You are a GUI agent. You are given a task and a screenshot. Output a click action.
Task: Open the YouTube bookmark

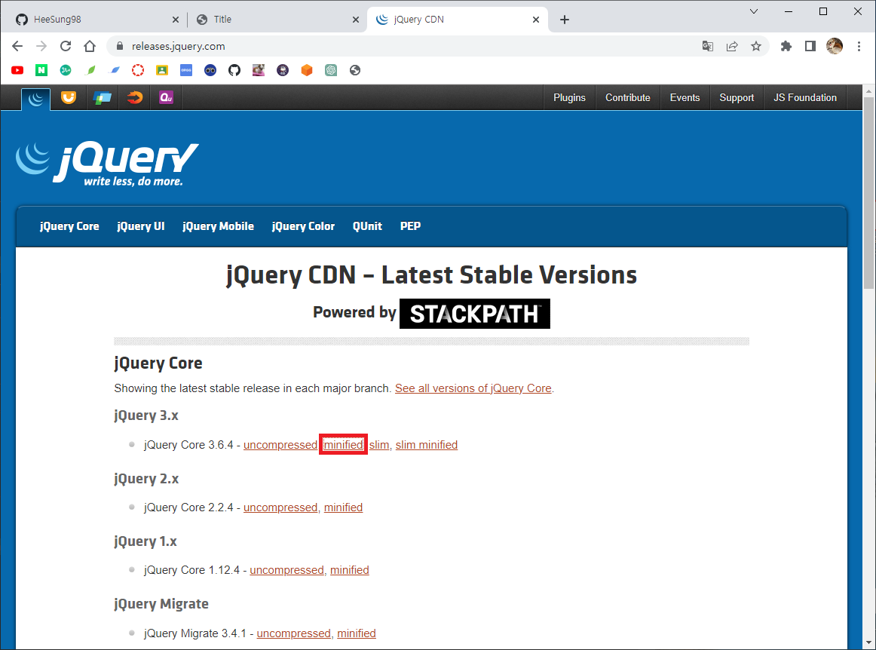[17, 70]
